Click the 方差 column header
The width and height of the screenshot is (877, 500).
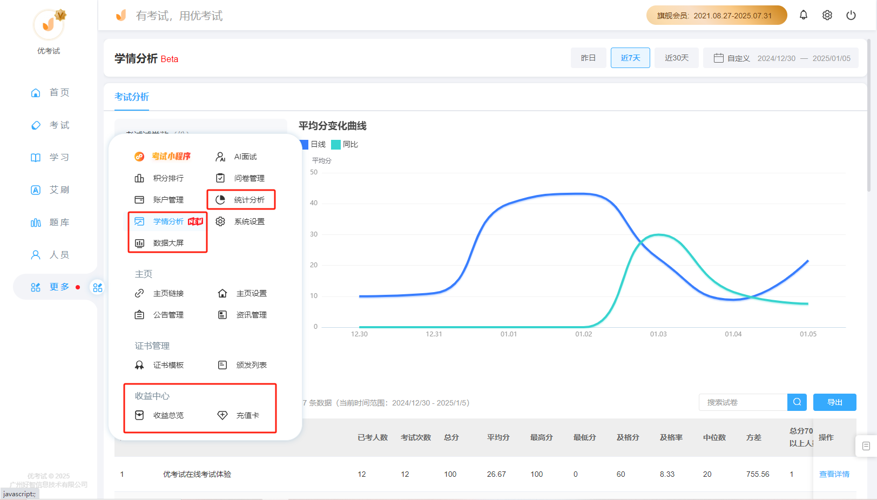[754, 437]
